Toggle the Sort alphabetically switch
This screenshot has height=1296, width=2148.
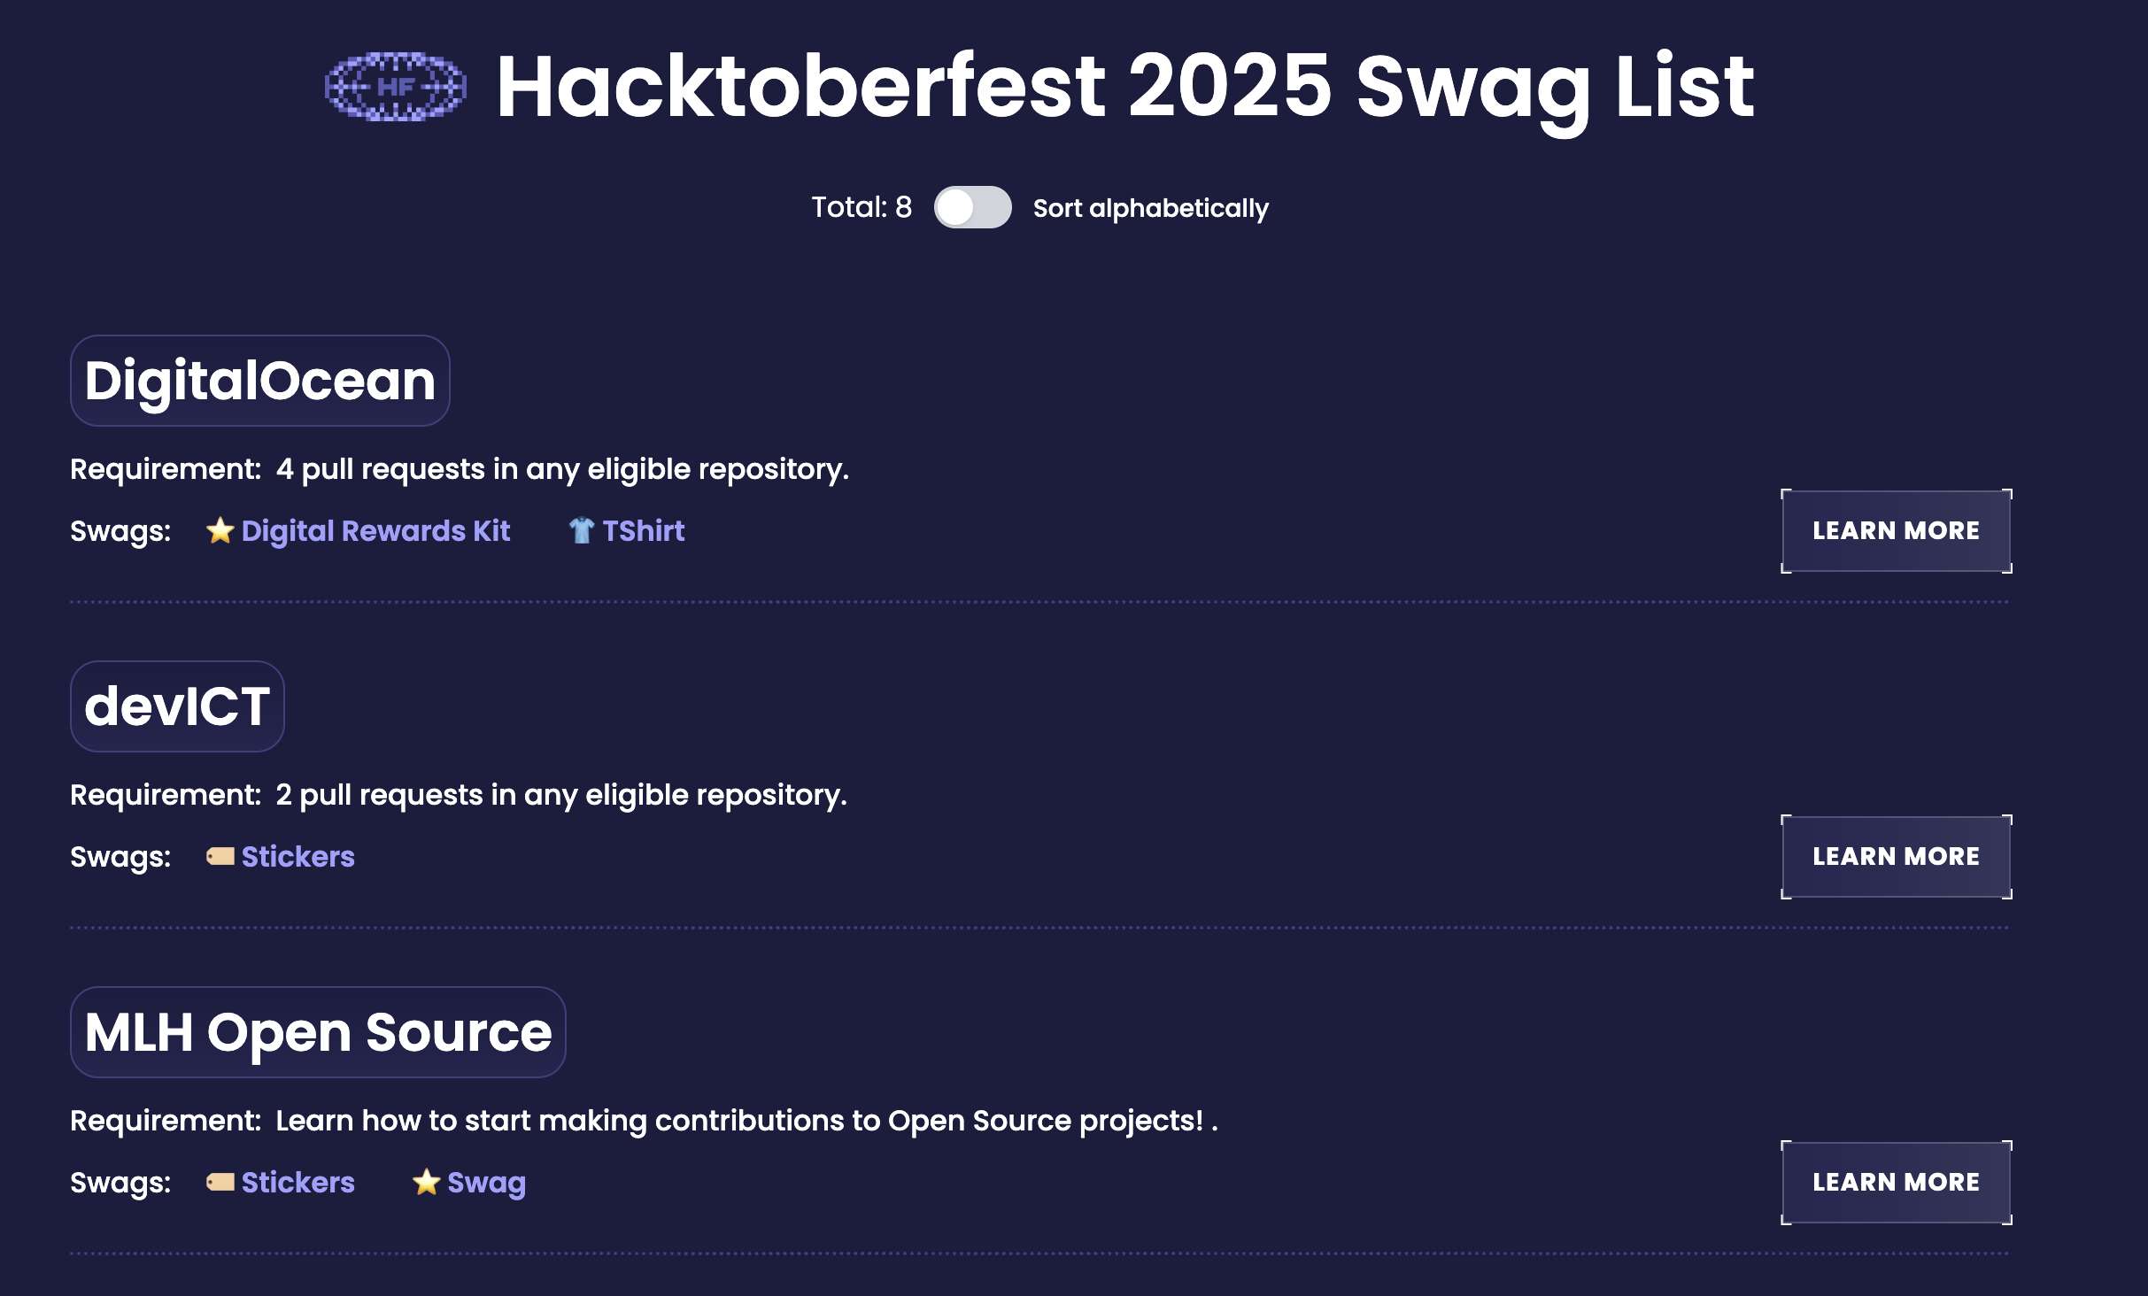pyautogui.click(x=972, y=207)
